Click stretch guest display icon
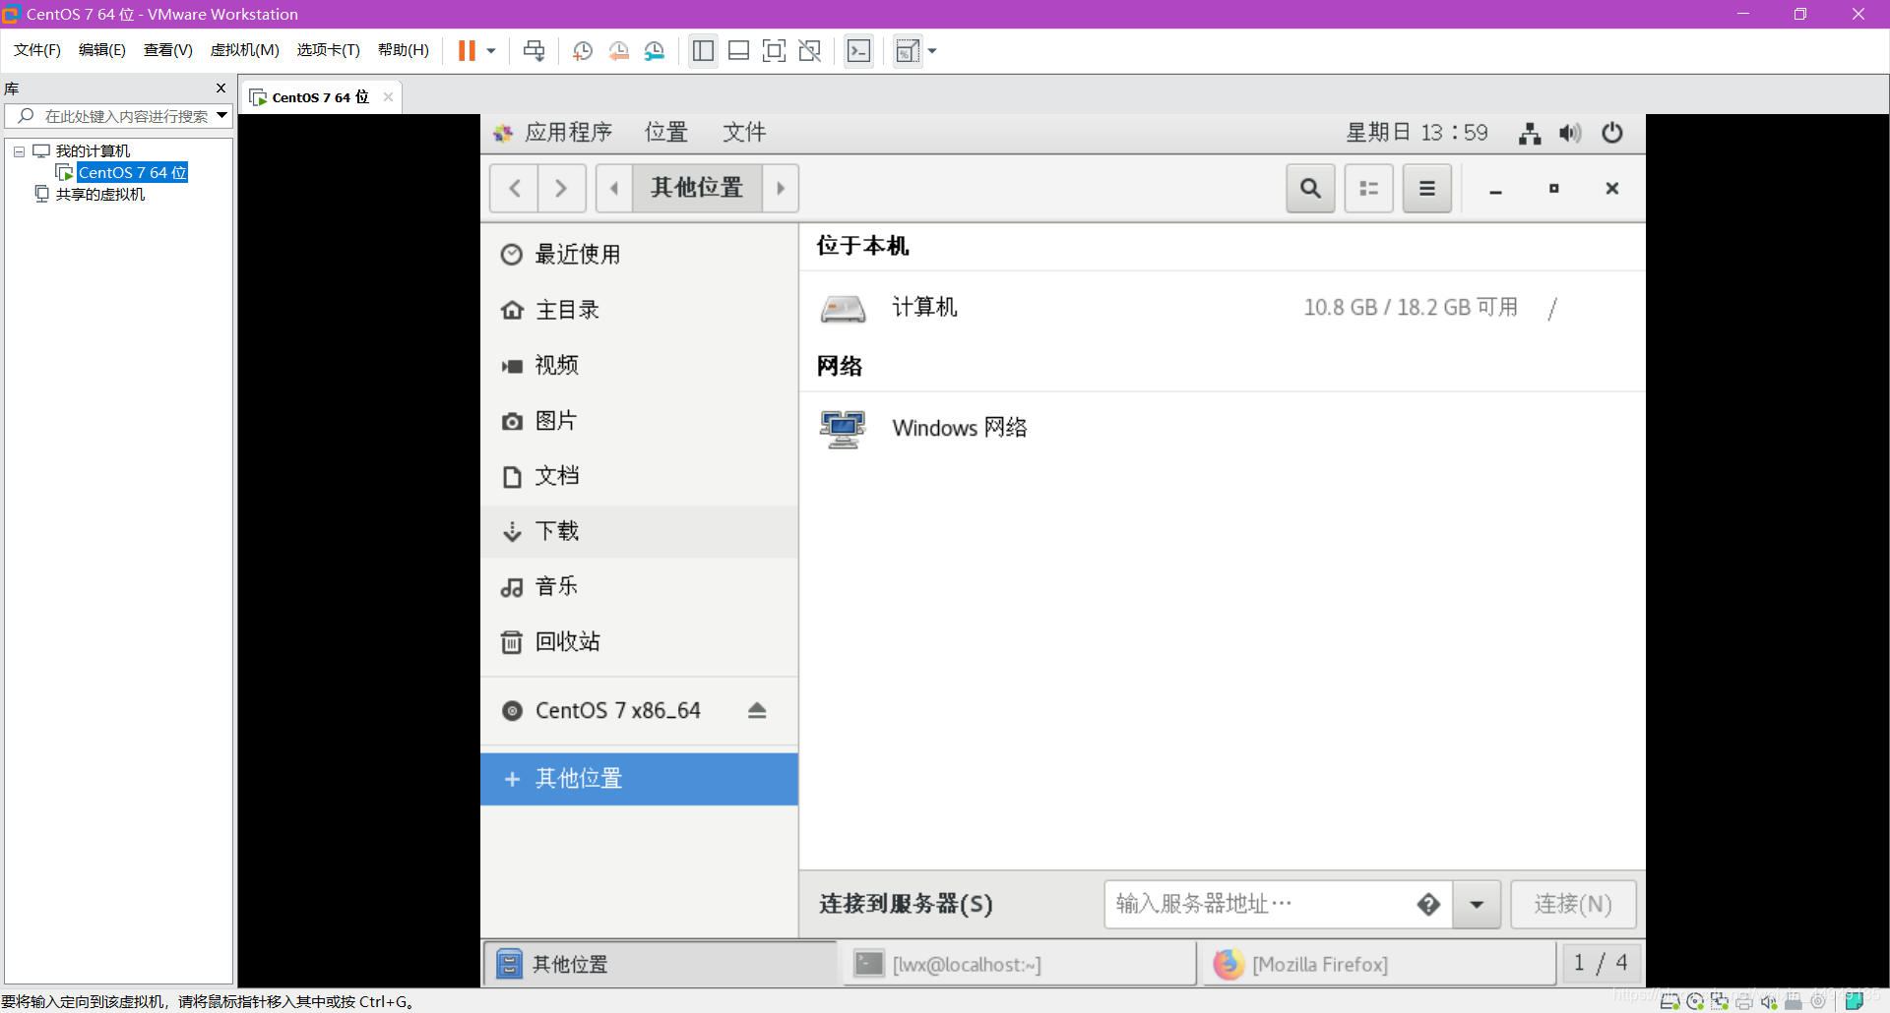1890x1013 pixels. coord(908,51)
